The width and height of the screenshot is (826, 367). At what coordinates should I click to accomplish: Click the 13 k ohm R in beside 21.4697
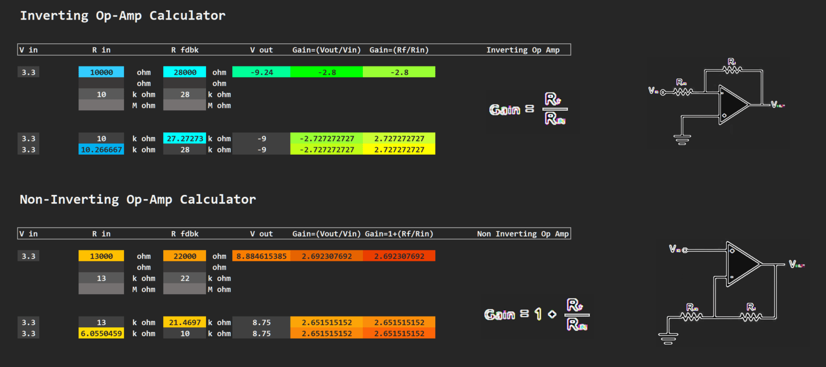coord(101,323)
